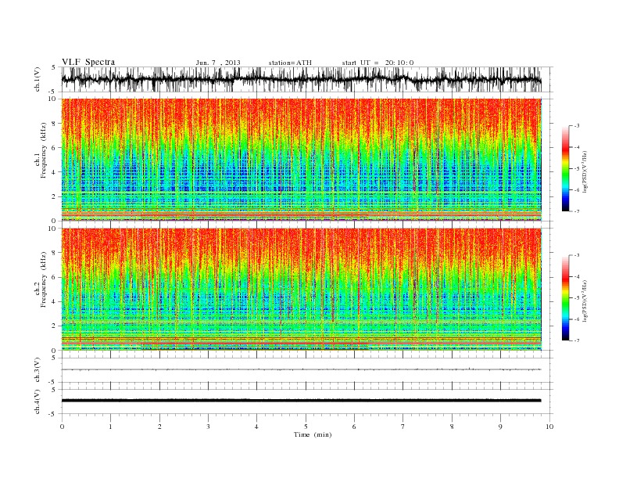Click the "5" tick on the time axis

click(x=306, y=427)
